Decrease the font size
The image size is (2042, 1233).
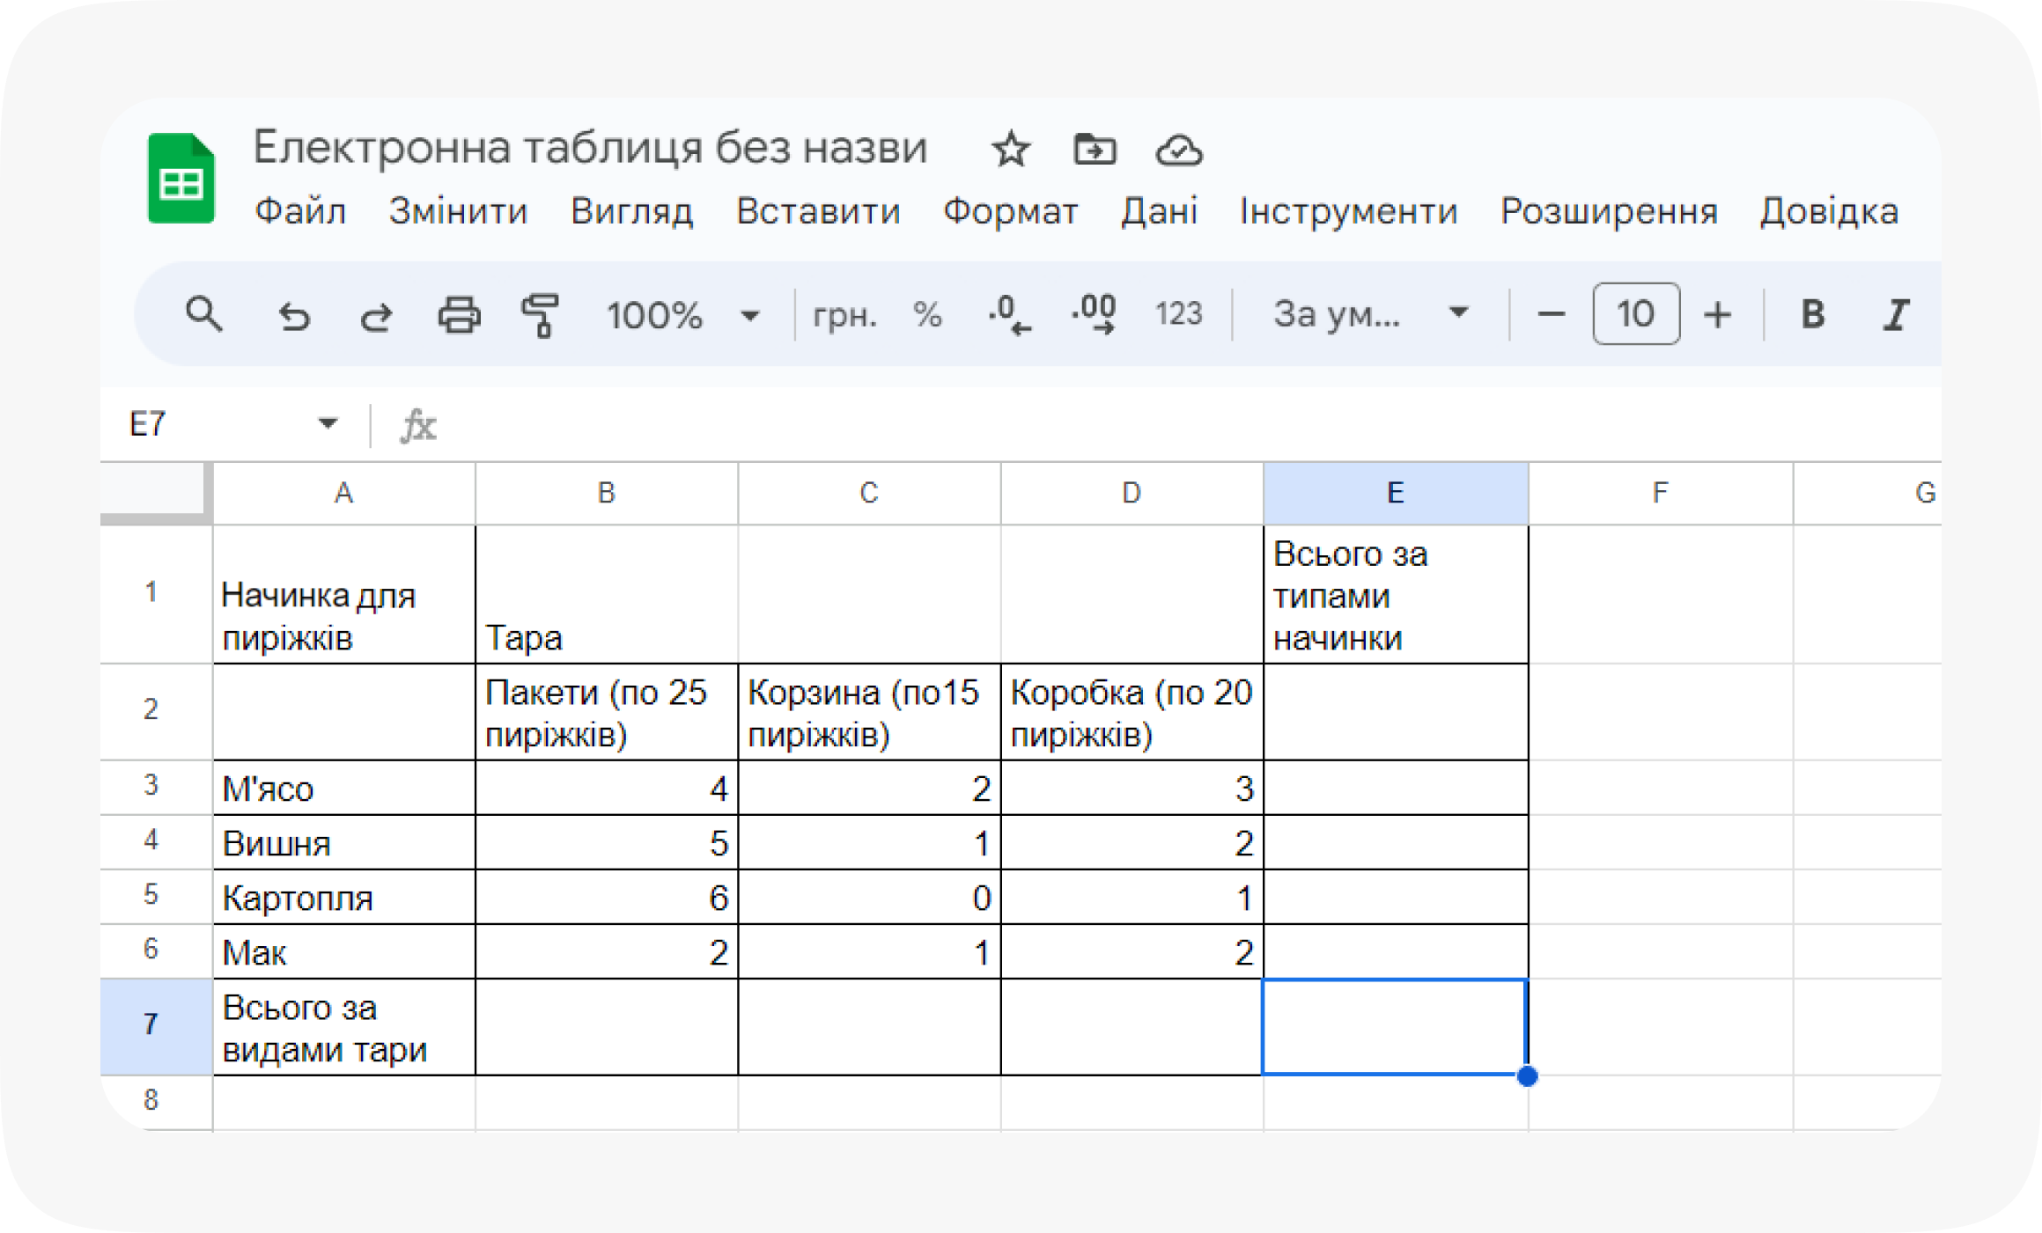(x=1551, y=314)
